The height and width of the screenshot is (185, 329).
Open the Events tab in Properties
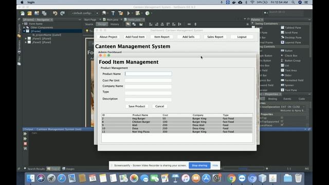click(287, 99)
